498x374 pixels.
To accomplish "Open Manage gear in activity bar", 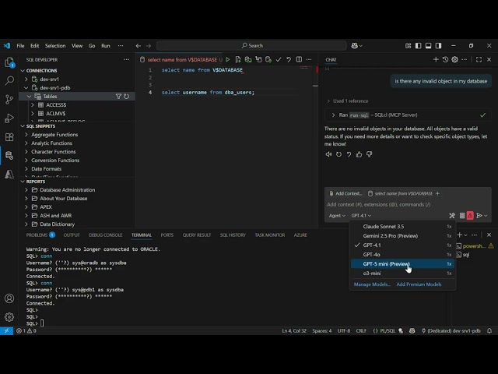I will [x=9, y=317].
